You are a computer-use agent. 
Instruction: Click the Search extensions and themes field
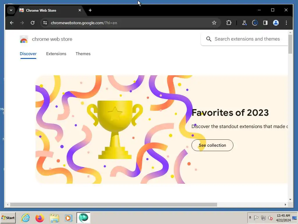click(244, 39)
